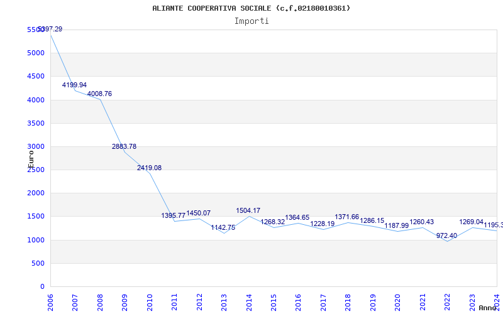
Task: Click the 2006 year tick label
Action: [50, 302]
